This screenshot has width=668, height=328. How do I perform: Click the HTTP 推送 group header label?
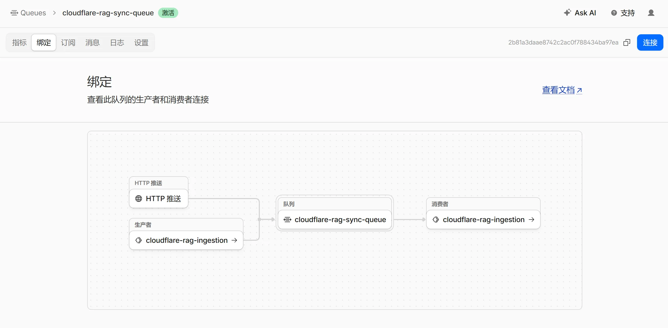coord(148,183)
